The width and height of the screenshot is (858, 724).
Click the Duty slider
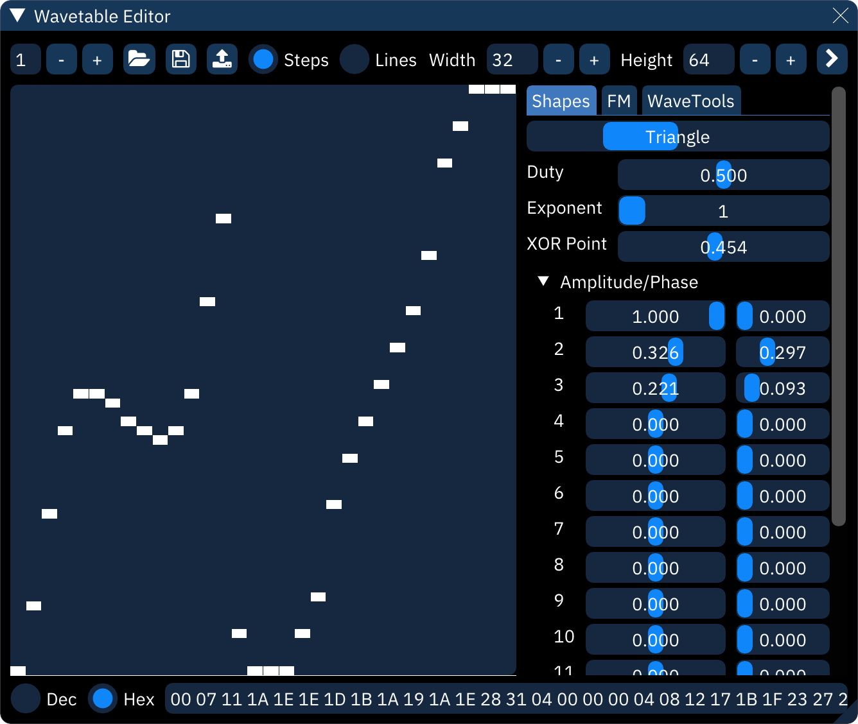coord(723,175)
